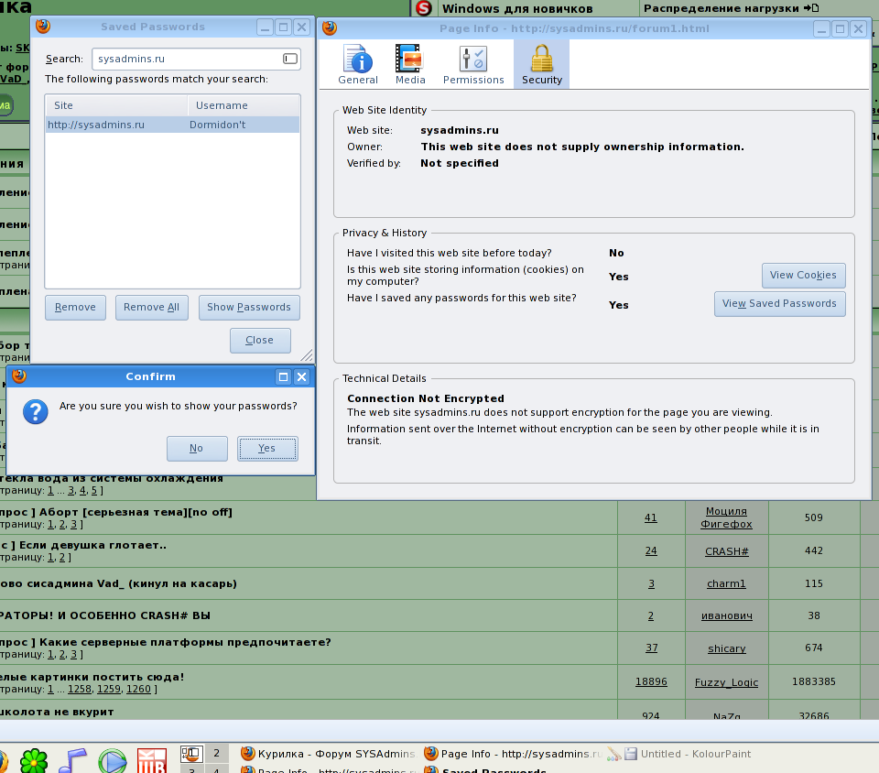Open author link CRASH#
Image resolution: width=879 pixels, height=773 pixels.
[726, 551]
